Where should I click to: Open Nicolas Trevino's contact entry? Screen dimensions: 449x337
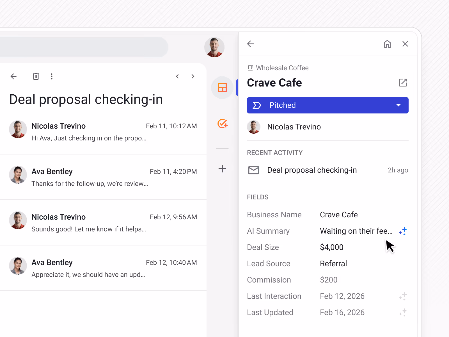(x=294, y=127)
